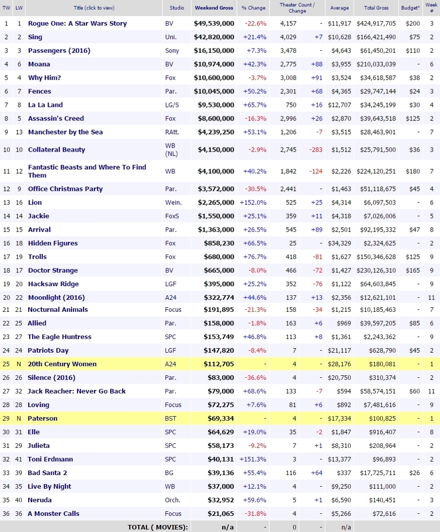This screenshot has width=440, height=532.
Task: View the Elle movie page
Action: tap(34, 432)
